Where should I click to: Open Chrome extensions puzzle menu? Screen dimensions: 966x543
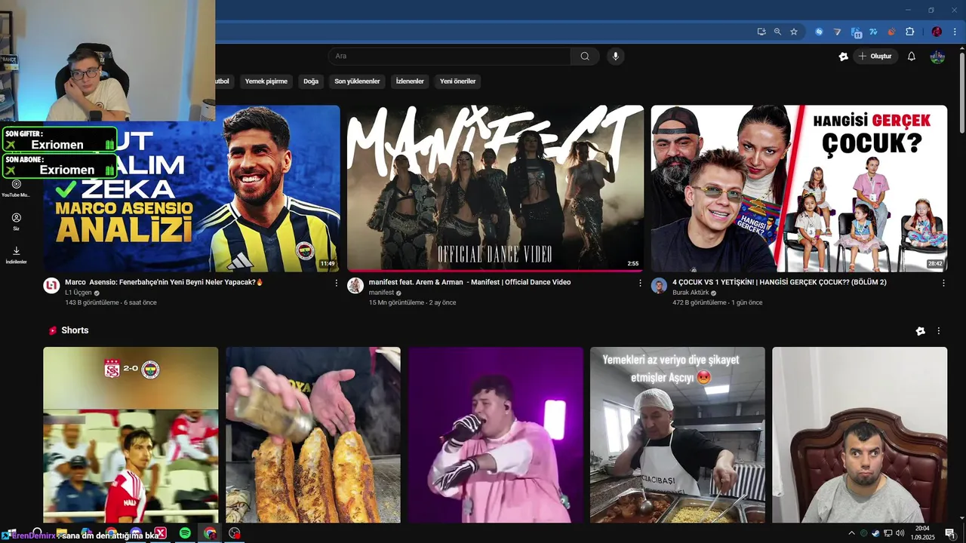coord(909,32)
